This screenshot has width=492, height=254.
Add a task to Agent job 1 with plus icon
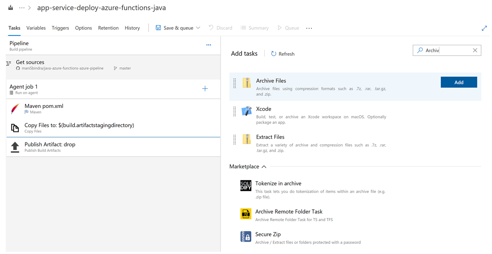tap(205, 89)
